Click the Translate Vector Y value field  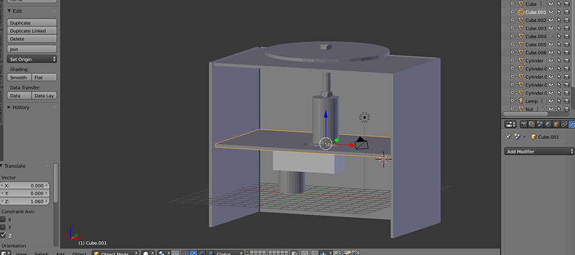pyautogui.click(x=25, y=193)
